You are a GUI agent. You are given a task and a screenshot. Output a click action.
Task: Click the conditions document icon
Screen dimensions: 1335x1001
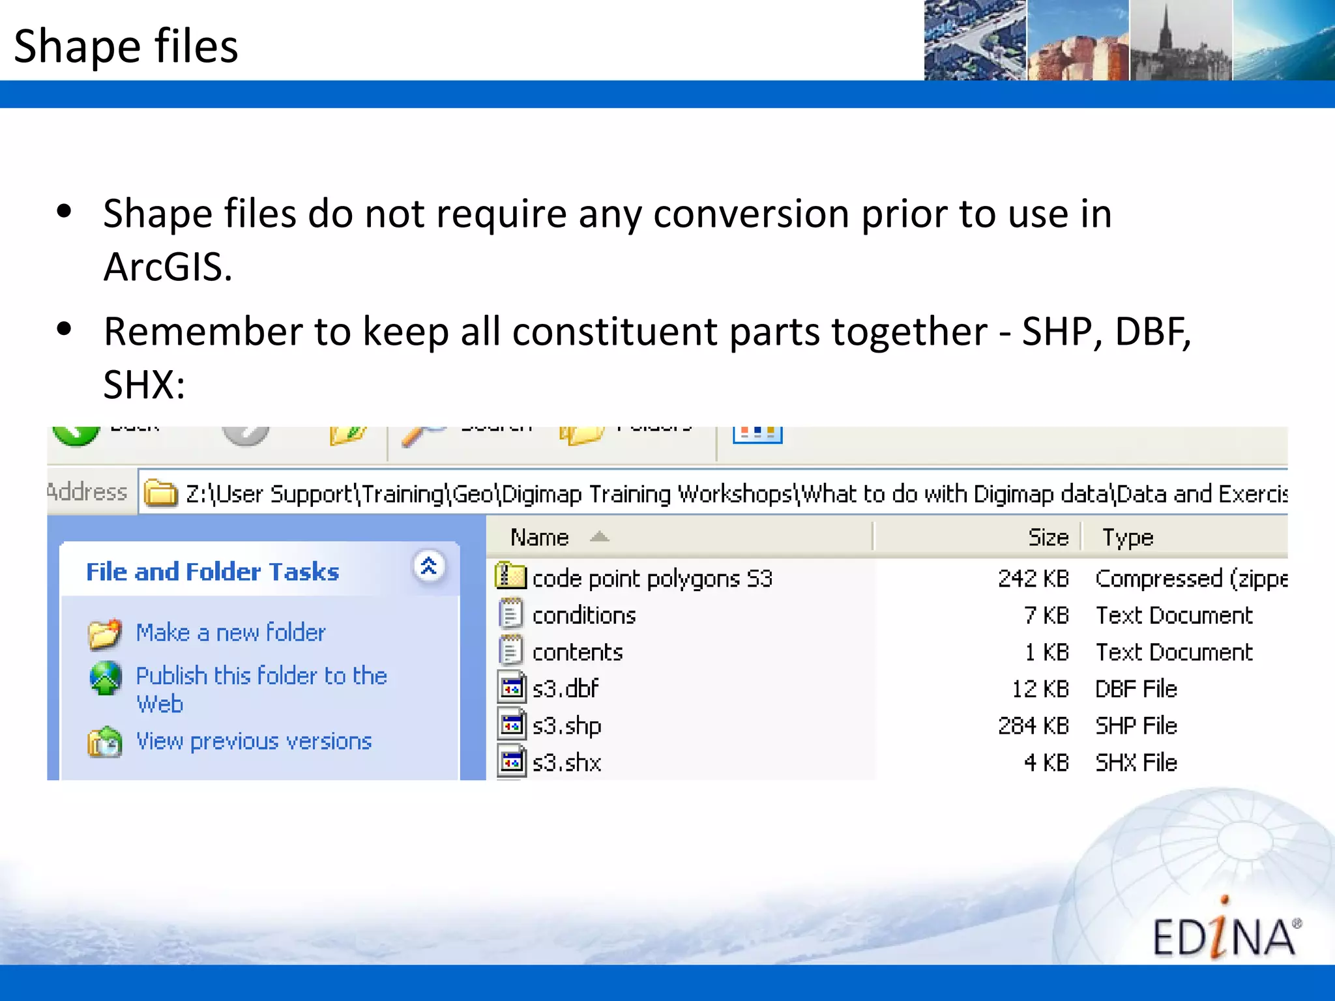[x=510, y=613]
